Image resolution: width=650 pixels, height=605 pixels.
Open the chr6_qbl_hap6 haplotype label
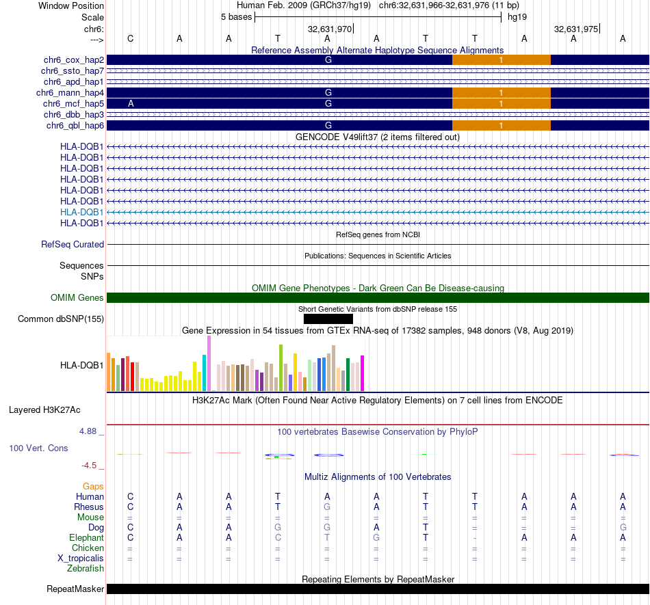tap(75, 126)
